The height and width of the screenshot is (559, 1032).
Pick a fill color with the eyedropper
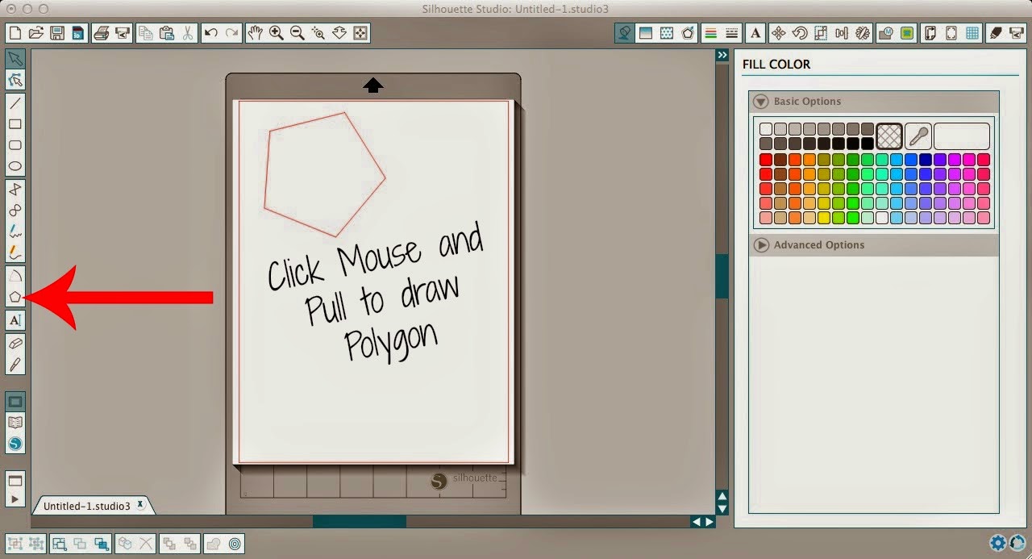click(918, 136)
